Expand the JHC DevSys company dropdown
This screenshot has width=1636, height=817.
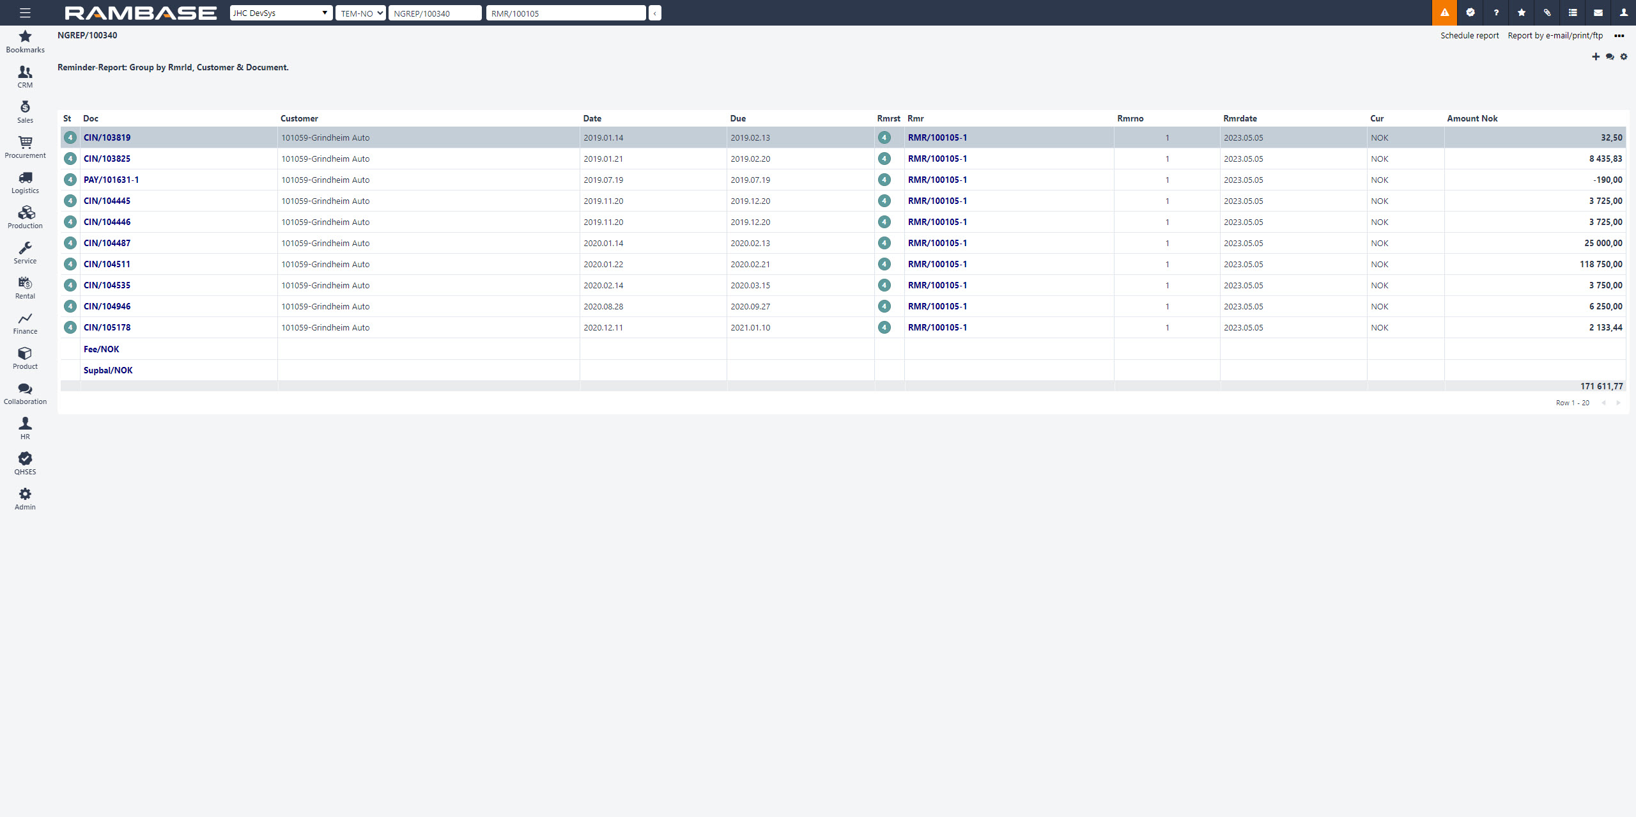click(281, 13)
